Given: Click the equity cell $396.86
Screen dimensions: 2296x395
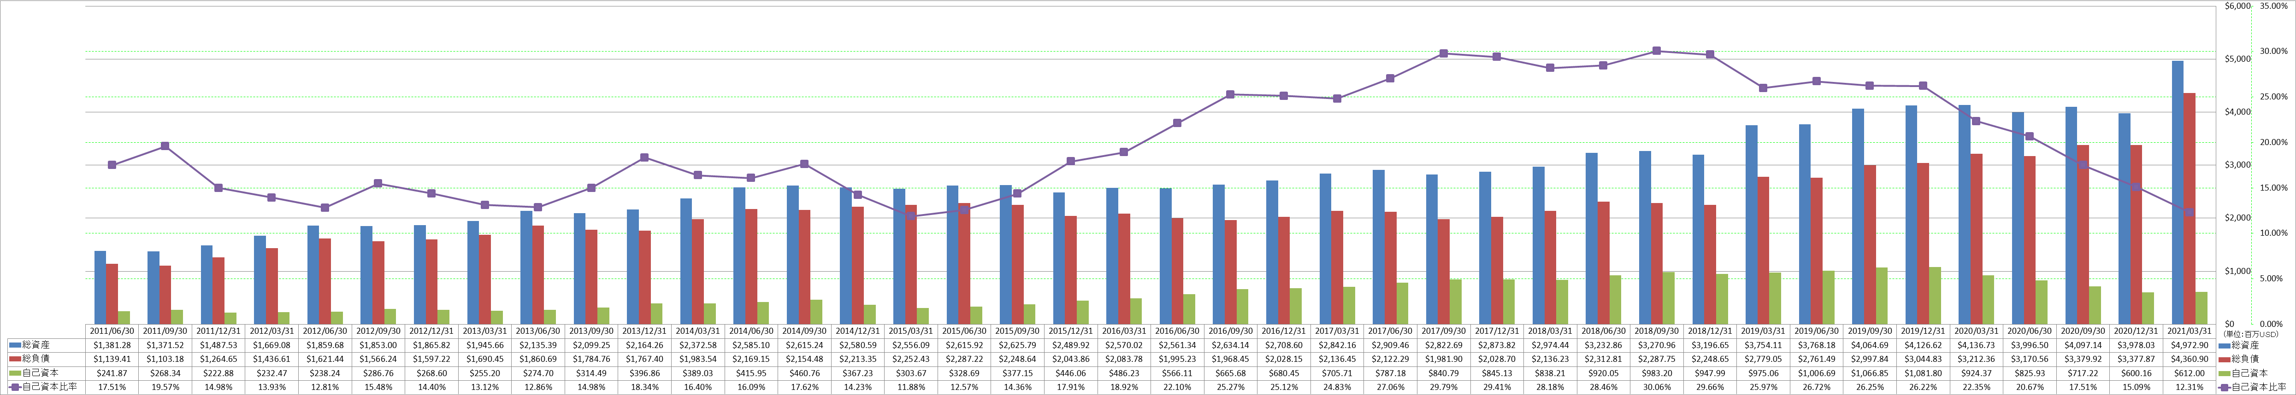Looking at the screenshot, I should point(645,374).
